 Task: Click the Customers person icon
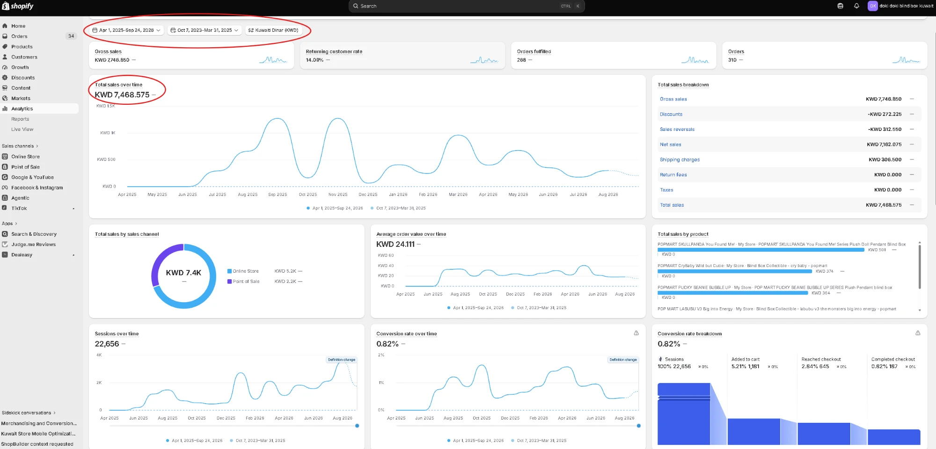click(5, 57)
